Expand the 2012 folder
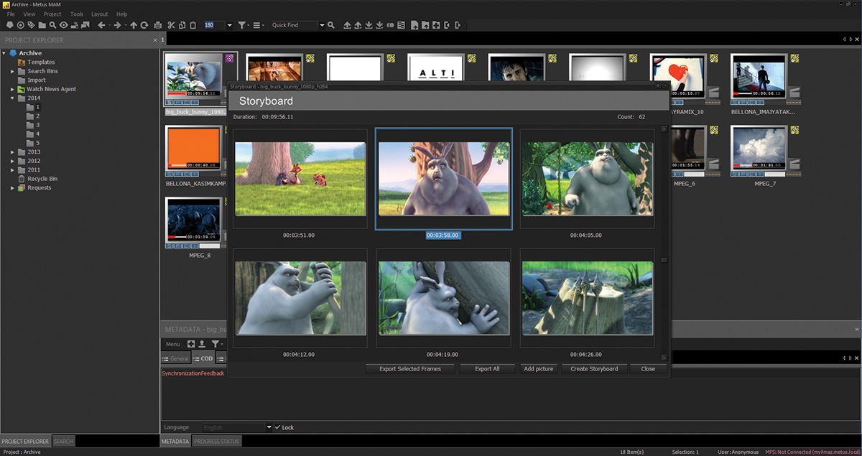 tap(13, 161)
